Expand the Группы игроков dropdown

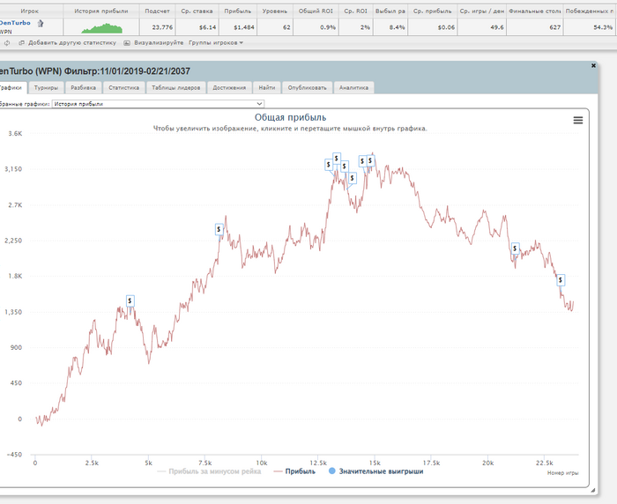pyautogui.click(x=216, y=42)
